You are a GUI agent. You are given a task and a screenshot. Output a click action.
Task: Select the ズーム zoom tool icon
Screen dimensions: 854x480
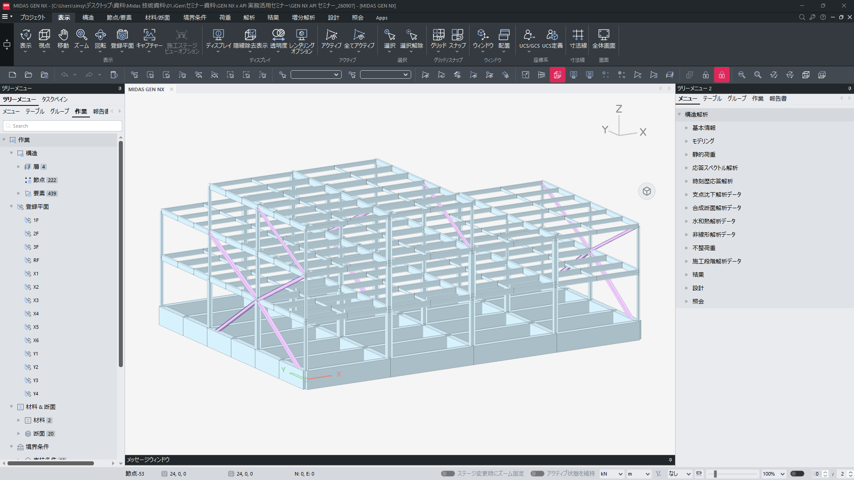tap(81, 39)
